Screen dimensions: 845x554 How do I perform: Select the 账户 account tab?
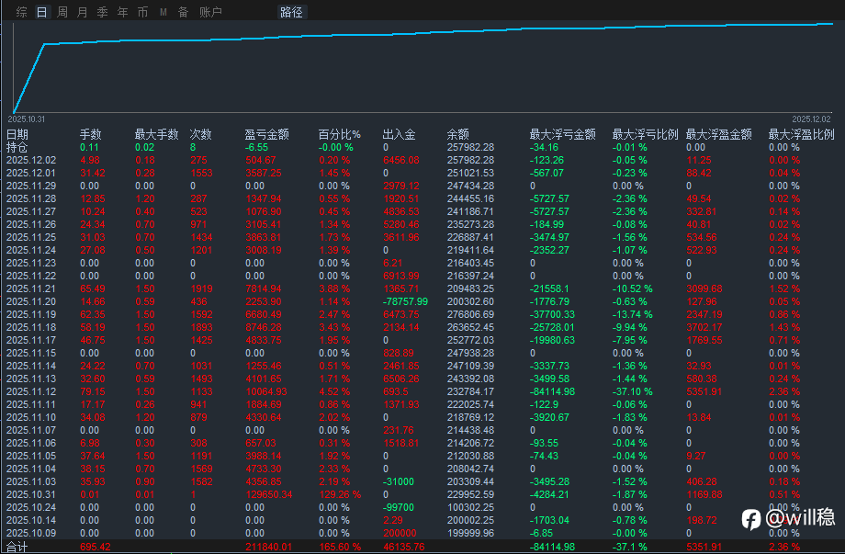(x=210, y=12)
